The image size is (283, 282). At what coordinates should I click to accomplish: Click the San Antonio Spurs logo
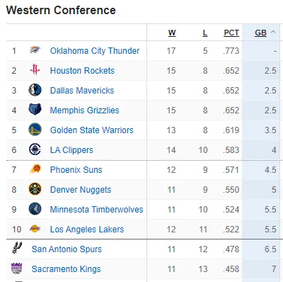(x=17, y=248)
